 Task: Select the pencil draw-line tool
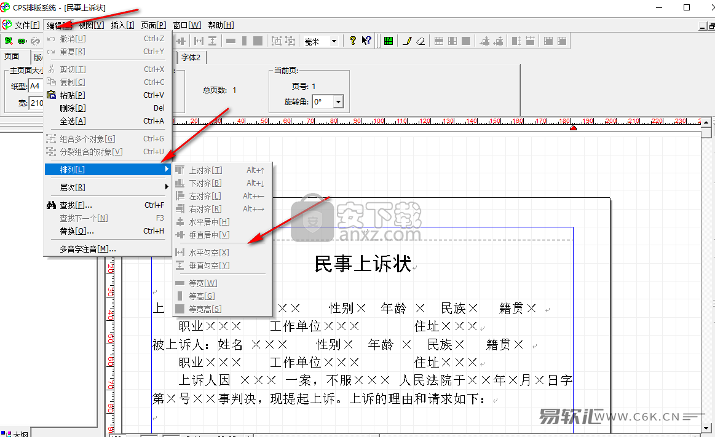coord(407,41)
